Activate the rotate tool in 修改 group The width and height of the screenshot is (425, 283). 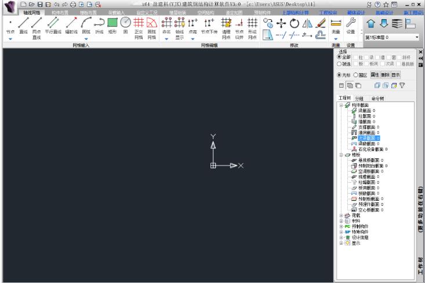294,23
